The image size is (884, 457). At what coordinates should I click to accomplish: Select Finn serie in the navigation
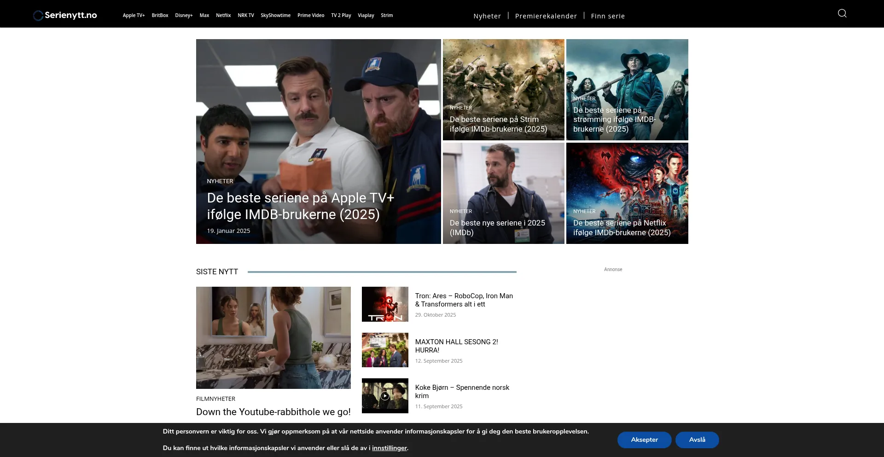click(x=607, y=16)
